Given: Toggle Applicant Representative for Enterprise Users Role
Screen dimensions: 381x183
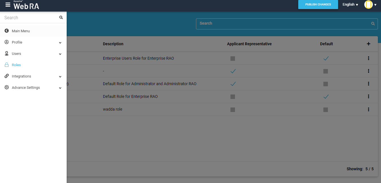Looking at the screenshot, I should pyautogui.click(x=233, y=59).
